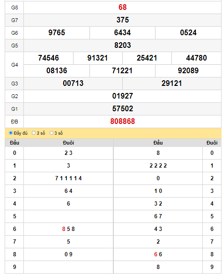The width and height of the screenshot is (222, 276).
Task: Click the G5 result 8203
Action: tap(122, 45)
